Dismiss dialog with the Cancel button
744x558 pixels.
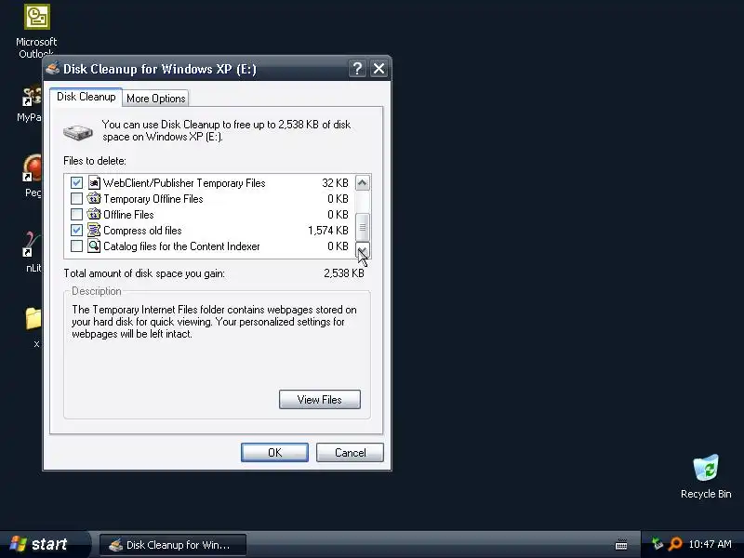350,452
